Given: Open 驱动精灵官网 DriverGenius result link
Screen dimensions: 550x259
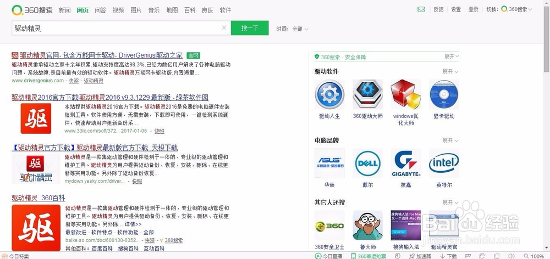Looking at the screenshot, I should click(x=101, y=55).
